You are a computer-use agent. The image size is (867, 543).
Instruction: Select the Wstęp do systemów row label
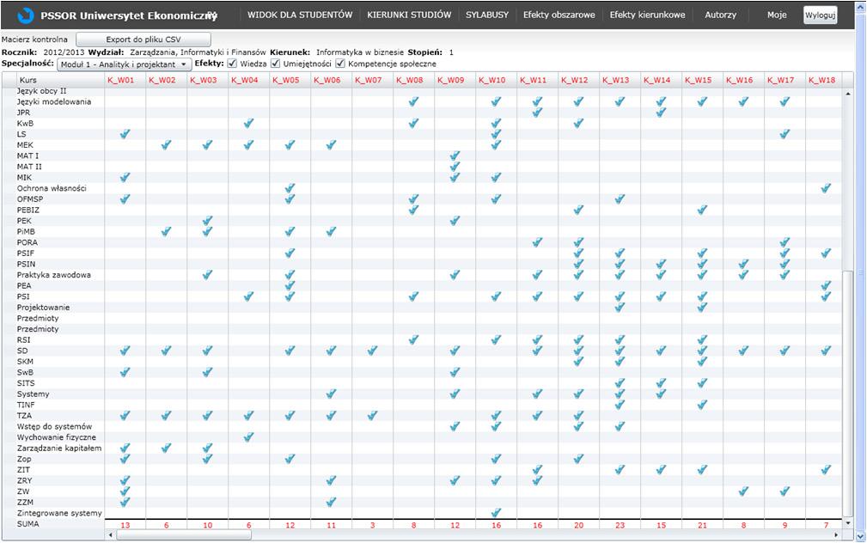tap(54, 426)
